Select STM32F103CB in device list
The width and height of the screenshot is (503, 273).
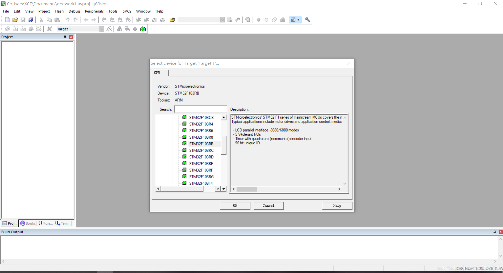pos(201,118)
